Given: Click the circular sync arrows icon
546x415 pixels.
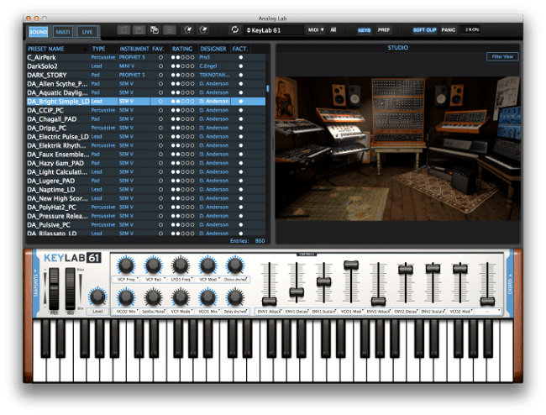Looking at the screenshot, I should point(235,29).
